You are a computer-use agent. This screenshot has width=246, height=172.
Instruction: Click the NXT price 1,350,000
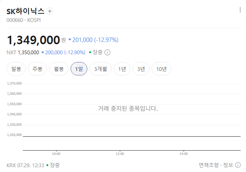(28, 52)
